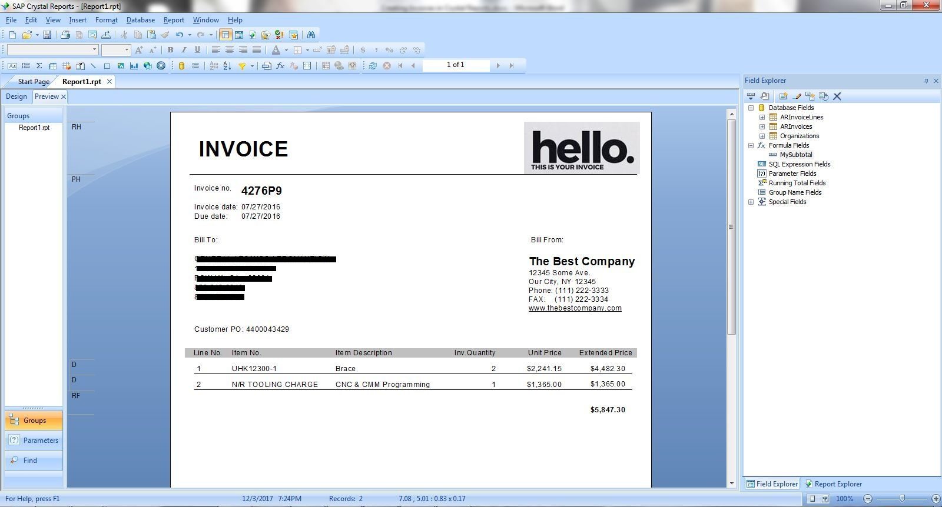Image resolution: width=942 pixels, height=507 pixels.
Task: Open the dropdown arrow beside the Open folder icon
Action: click(x=37, y=35)
